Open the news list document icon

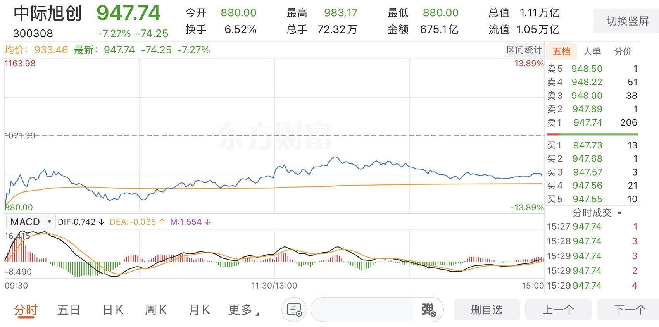click(x=294, y=310)
